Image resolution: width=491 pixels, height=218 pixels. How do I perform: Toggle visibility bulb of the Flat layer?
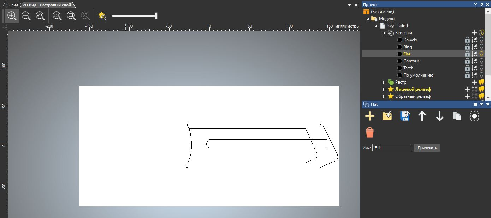(481, 54)
